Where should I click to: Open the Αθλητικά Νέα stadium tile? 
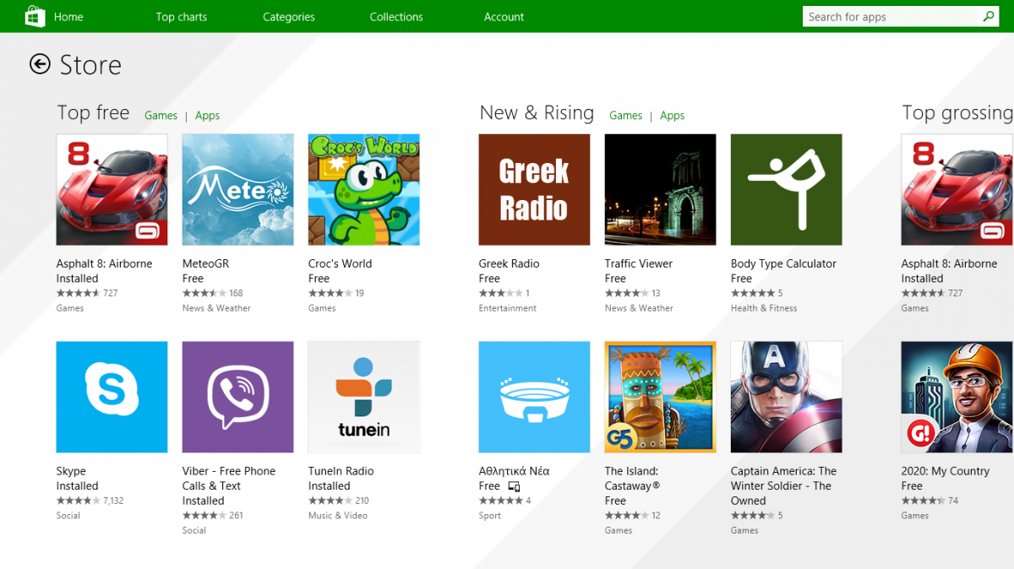coord(534,397)
